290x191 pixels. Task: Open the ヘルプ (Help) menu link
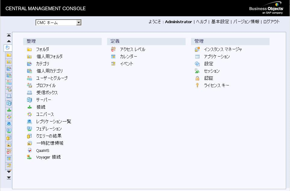[201, 22]
